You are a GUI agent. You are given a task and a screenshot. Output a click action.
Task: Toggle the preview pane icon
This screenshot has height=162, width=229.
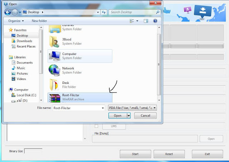click(146, 21)
